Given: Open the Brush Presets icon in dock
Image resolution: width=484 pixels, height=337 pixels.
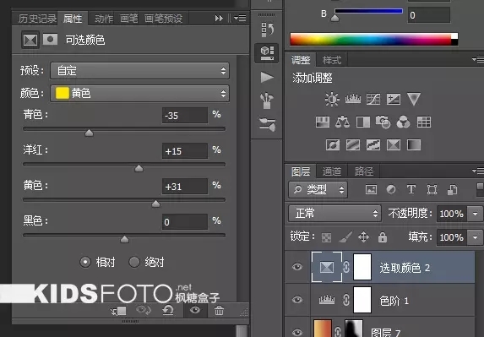Looking at the screenshot, I should pos(267,101).
